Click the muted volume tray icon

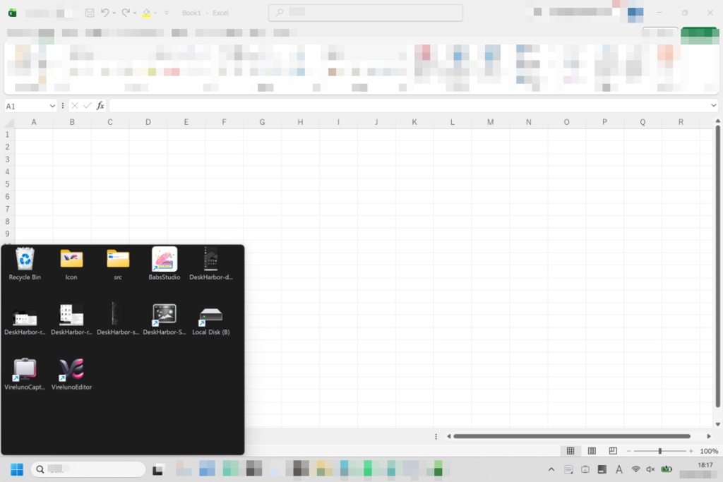point(650,469)
